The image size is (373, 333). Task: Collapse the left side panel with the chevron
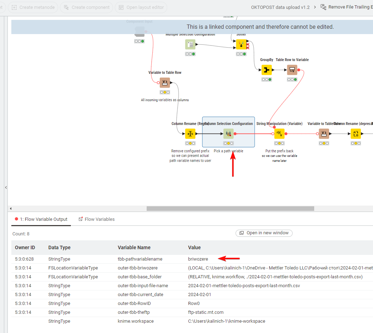point(6,187)
